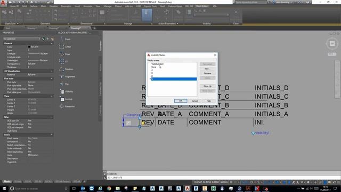The image size is (341, 192).
Task: Click Rename in Visibility States dialog
Action: (x=207, y=74)
